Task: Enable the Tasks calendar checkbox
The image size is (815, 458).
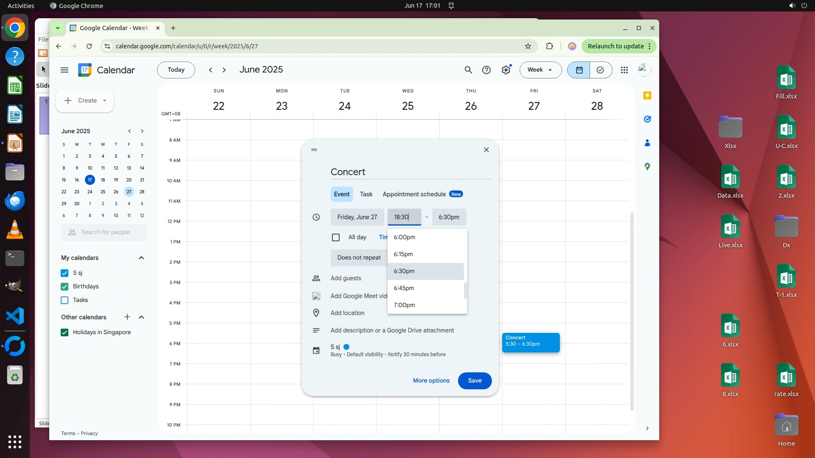Action: click(x=65, y=300)
